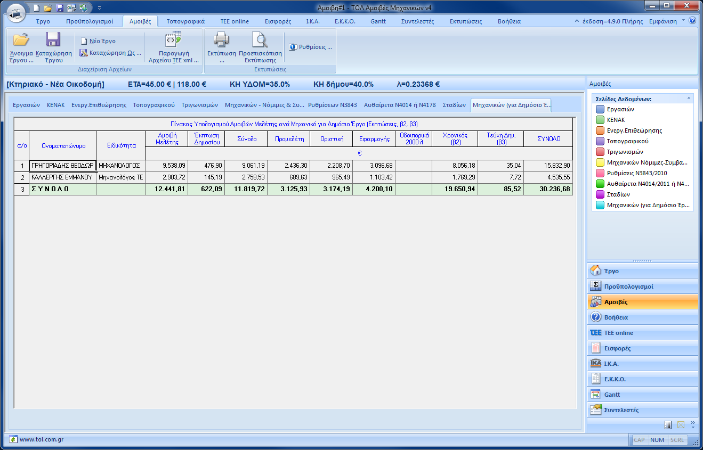Switch to Τοπογραφικά ribbon tab

(185, 21)
